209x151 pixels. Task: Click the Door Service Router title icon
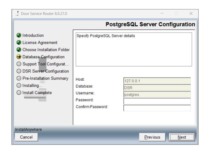(18, 13)
